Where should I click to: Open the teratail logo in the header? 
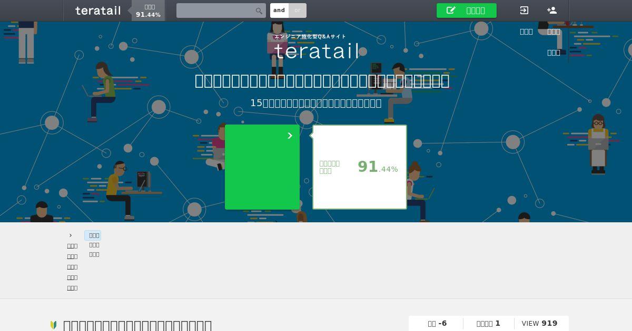coord(98,11)
